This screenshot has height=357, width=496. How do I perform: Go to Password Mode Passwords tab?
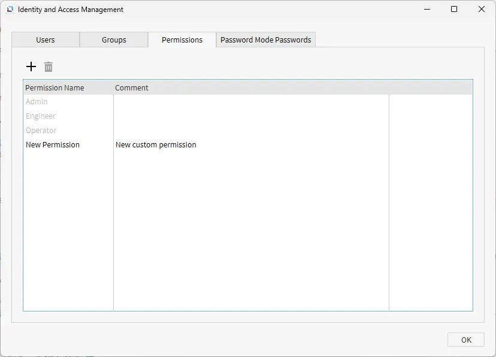click(266, 40)
